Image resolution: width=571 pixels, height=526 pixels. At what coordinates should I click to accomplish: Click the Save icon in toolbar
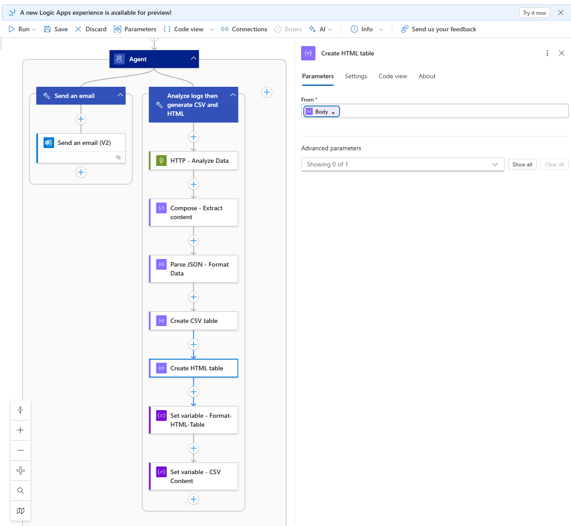pos(47,29)
